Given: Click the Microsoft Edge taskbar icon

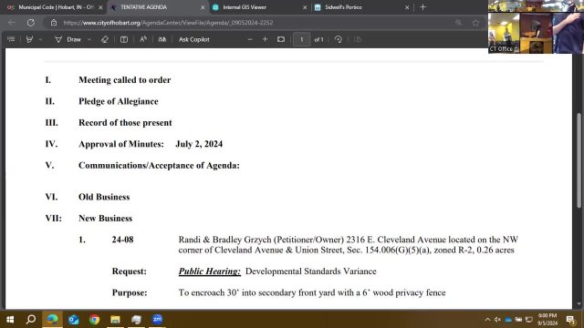Looking at the screenshot, I should (x=52, y=320).
